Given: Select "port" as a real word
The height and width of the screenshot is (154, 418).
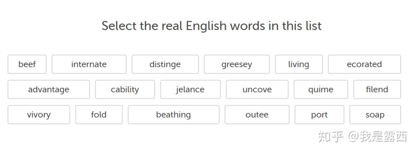Looking at the screenshot, I should coord(319,115).
